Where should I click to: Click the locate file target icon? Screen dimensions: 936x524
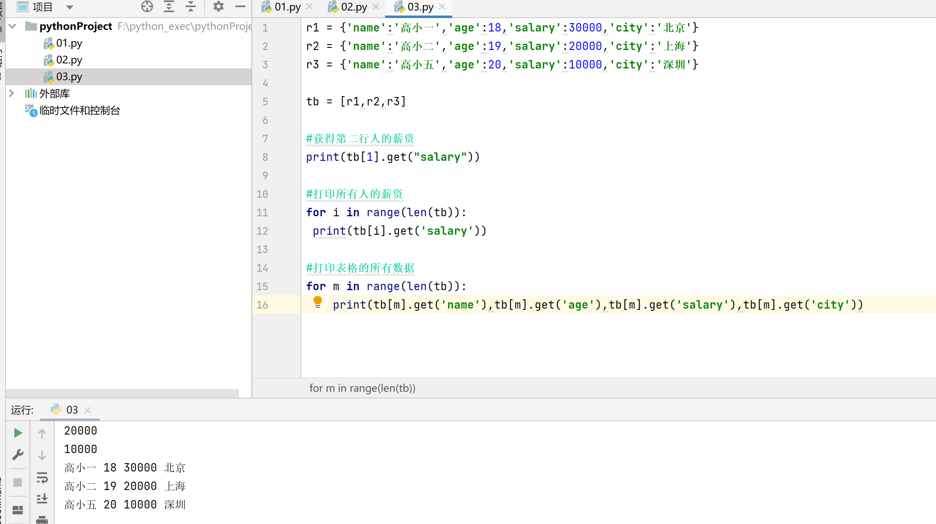[x=147, y=7]
